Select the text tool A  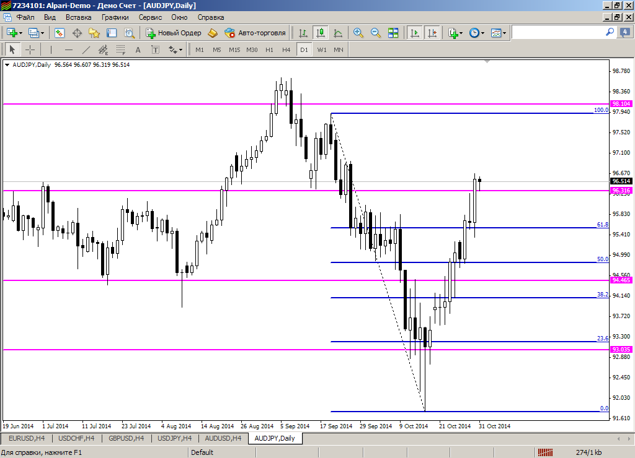[138, 50]
